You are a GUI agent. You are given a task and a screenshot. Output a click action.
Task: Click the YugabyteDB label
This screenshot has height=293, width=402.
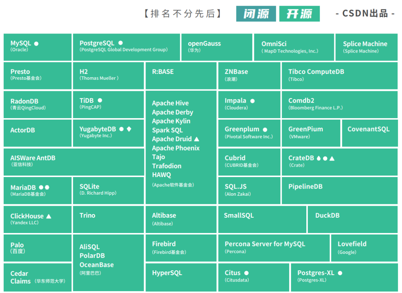click(98, 129)
